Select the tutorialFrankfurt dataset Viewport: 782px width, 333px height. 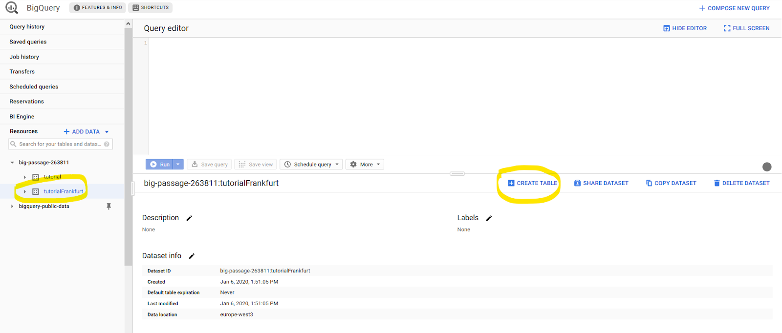tap(64, 192)
